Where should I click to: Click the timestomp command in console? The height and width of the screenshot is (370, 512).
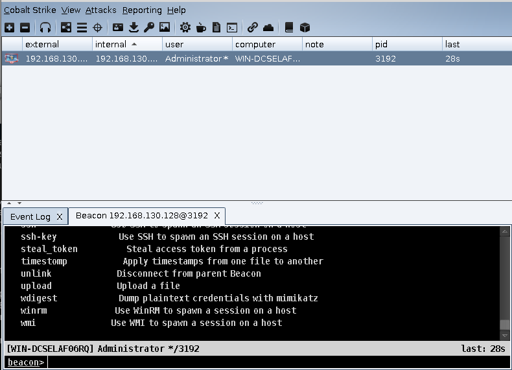pos(44,261)
